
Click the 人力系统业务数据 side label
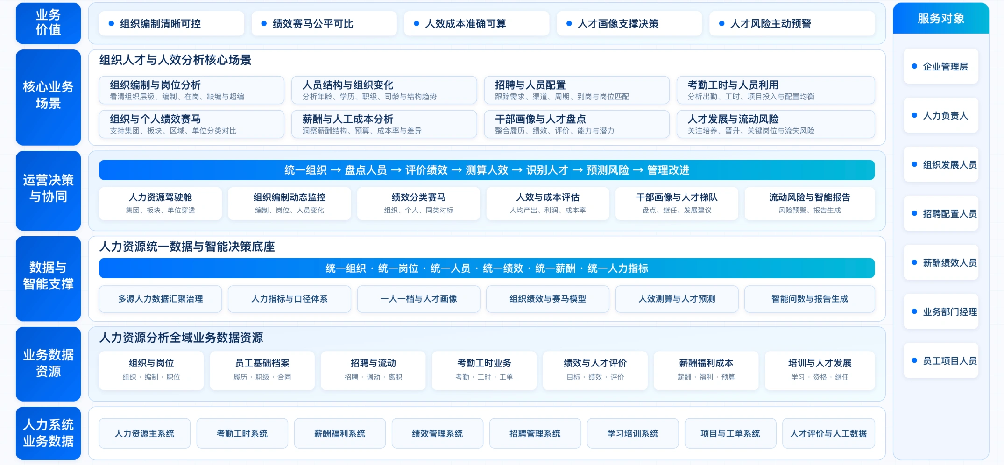pyautogui.click(x=48, y=433)
